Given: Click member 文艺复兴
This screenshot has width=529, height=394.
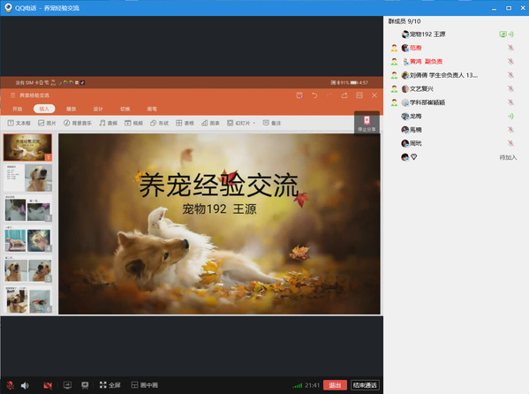Looking at the screenshot, I should tap(421, 89).
